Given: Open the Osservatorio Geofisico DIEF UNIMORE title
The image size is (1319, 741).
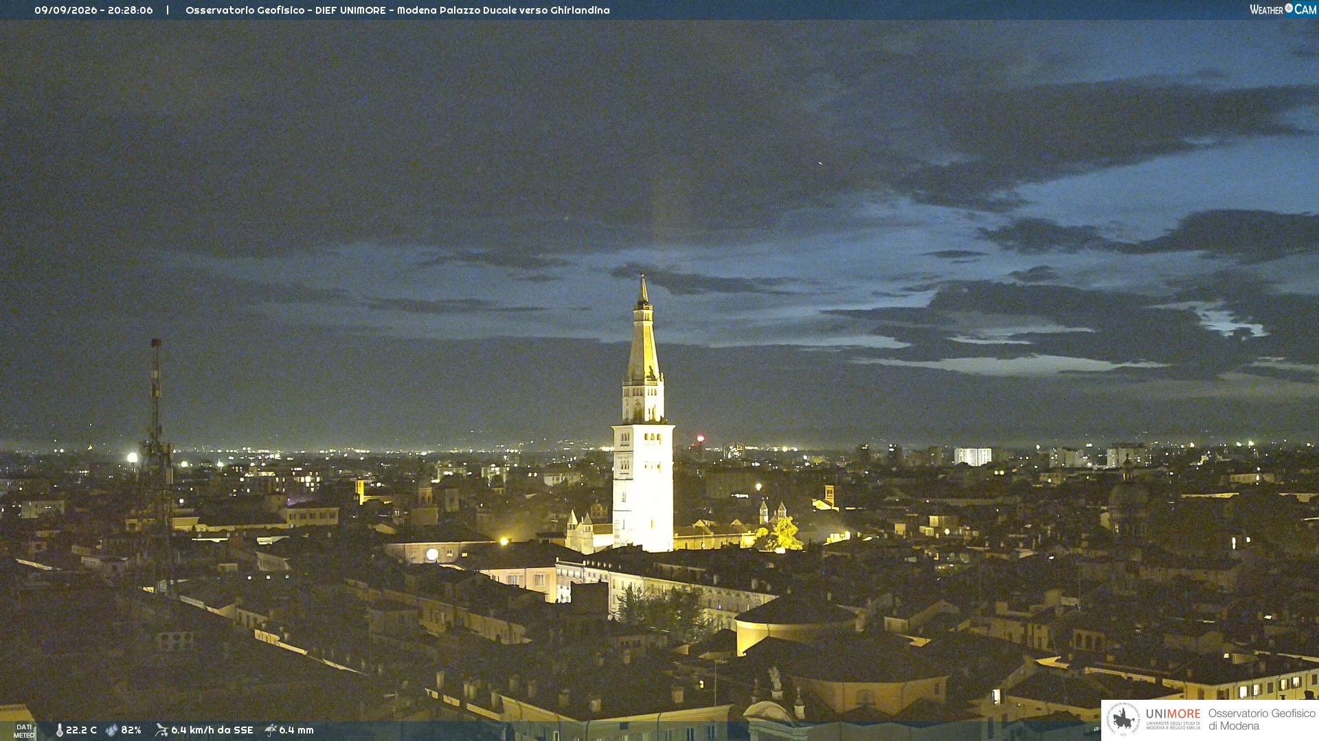Looking at the screenshot, I should (x=397, y=10).
